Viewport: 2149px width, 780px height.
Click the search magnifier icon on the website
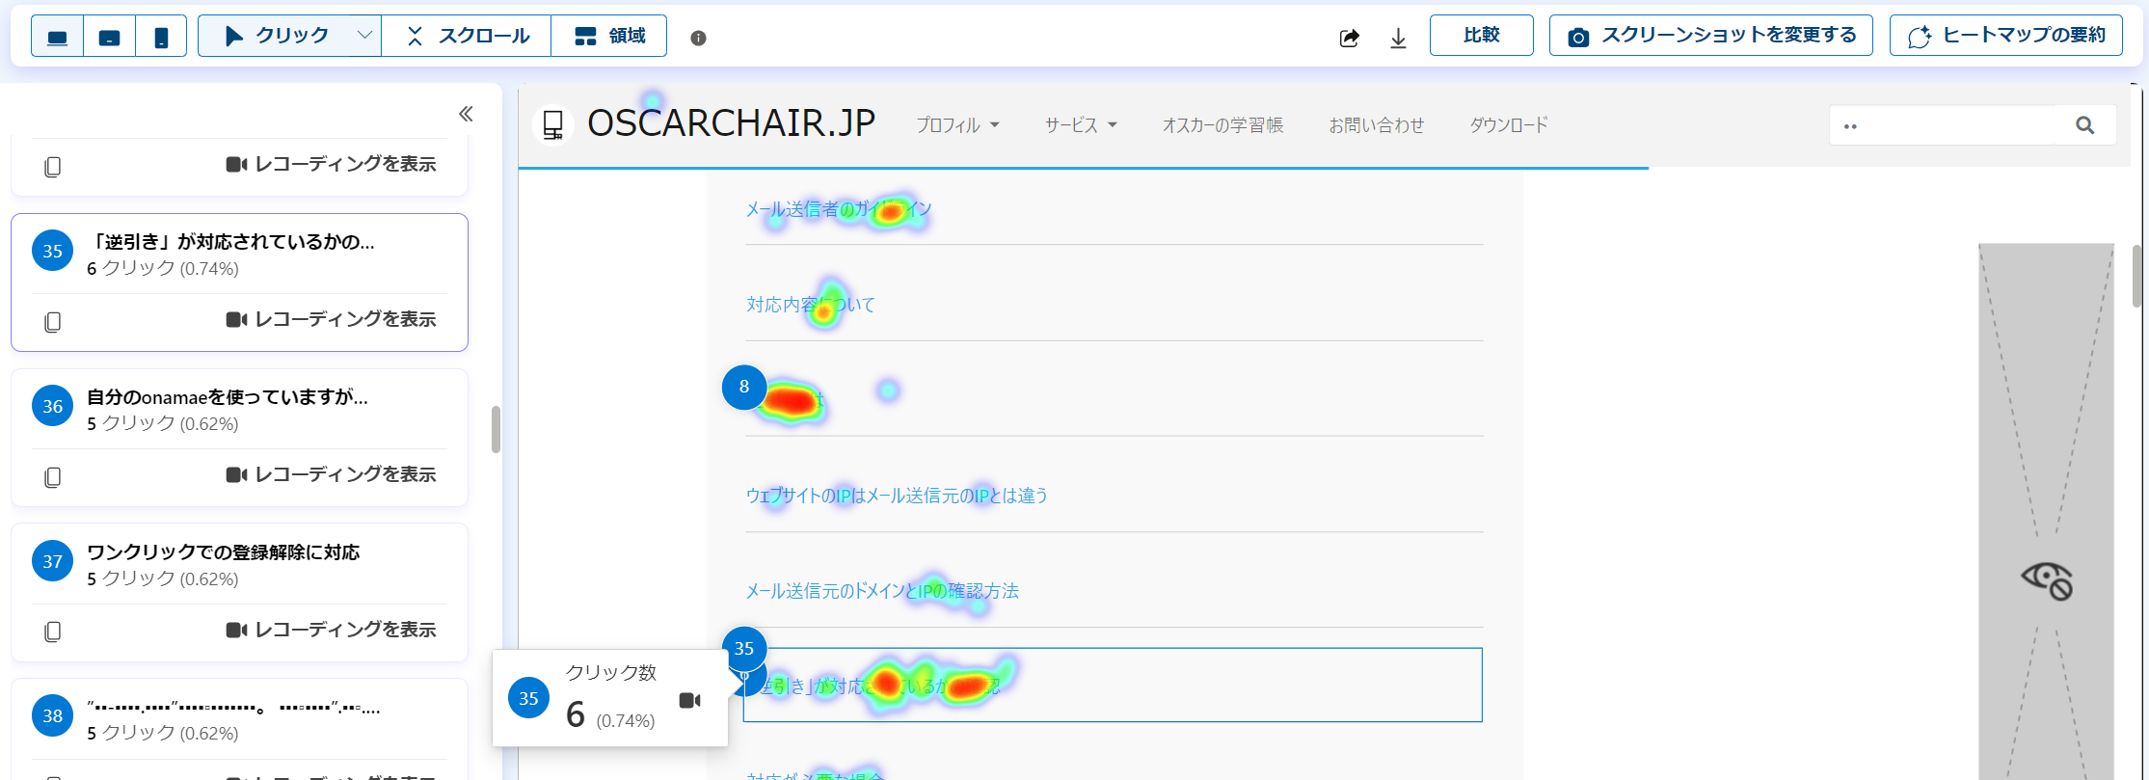[2084, 125]
